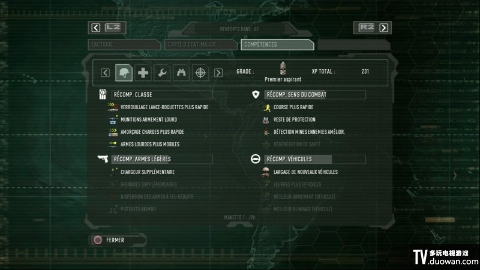Go to next class with right arrow

[x=218, y=73]
